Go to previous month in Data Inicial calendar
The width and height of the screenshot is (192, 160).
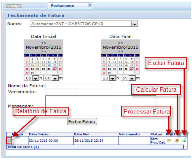coord(43,43)
